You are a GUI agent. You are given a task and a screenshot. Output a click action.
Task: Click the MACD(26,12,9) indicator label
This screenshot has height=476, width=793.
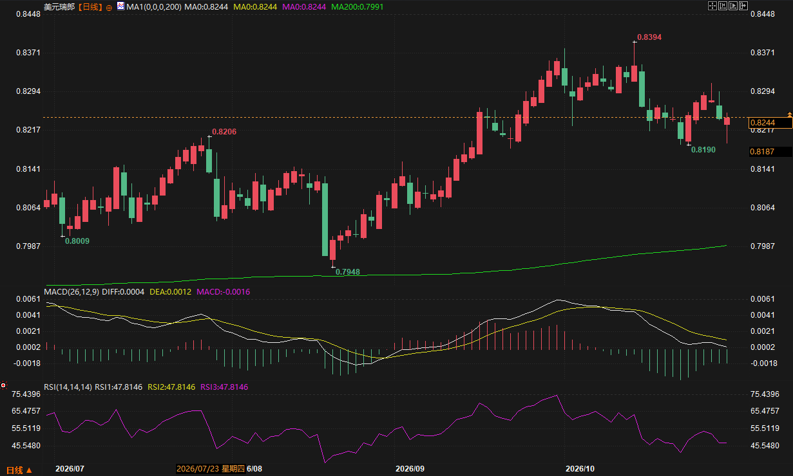click(x=71, y=292)
